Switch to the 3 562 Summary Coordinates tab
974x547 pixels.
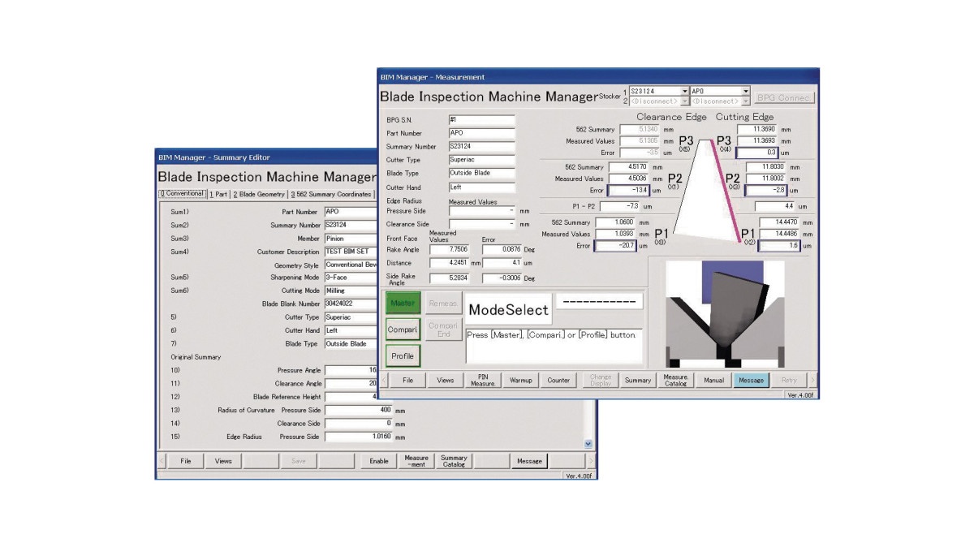(x=332, y=194)
